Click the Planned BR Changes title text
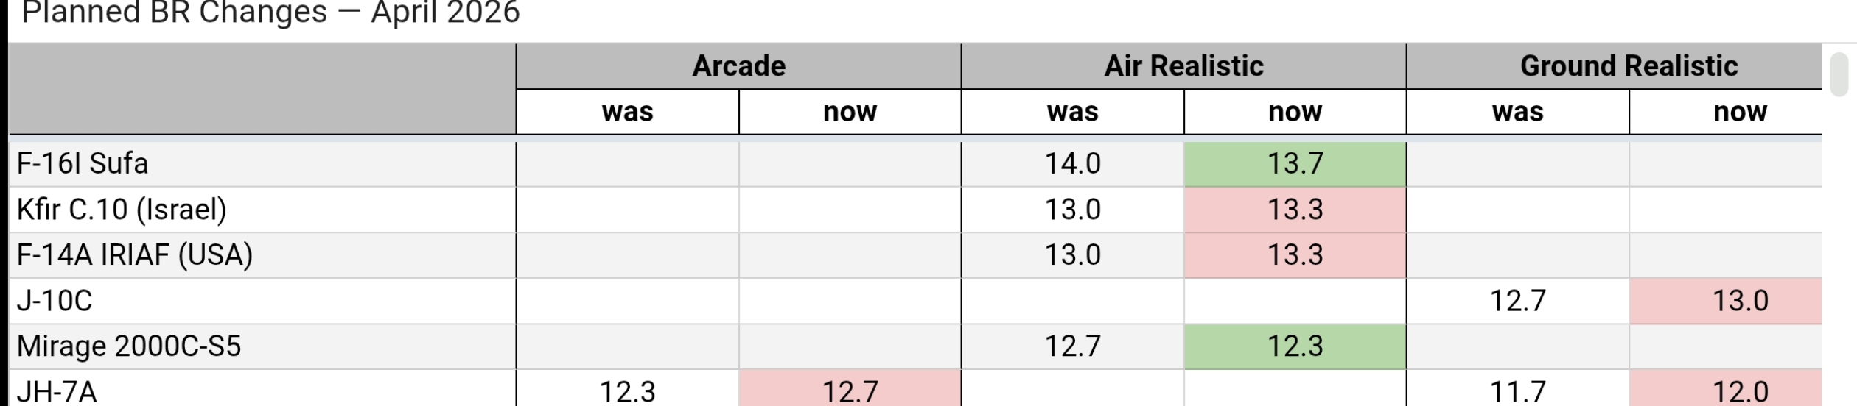 point(271,13)
